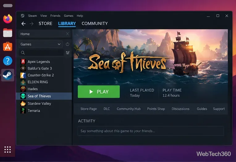Click the activity message input field
This screenshot has height=162, width=236.
point(151,131)
